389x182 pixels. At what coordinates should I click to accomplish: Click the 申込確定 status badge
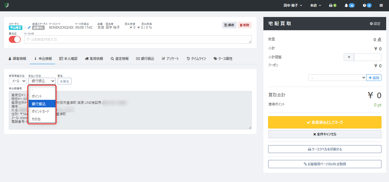16,28
